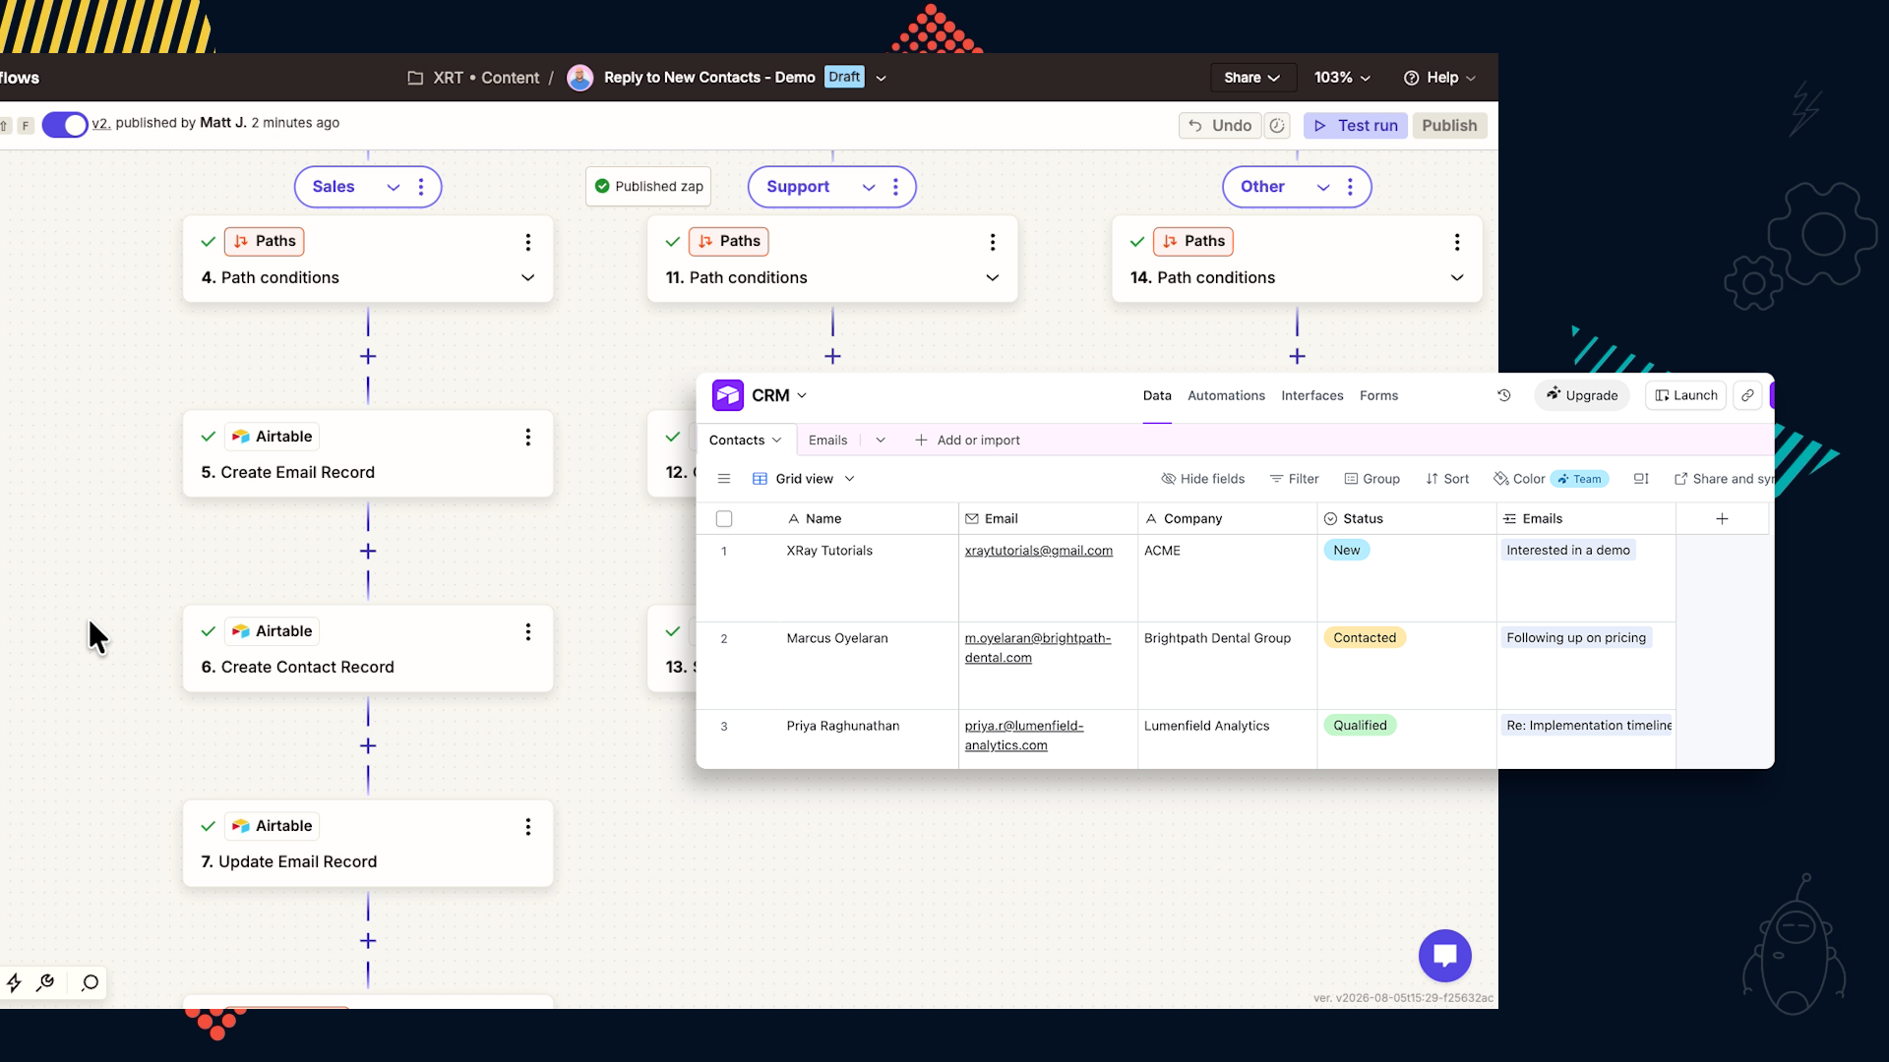1889x1062 pixels.
Task: Open the CRM views sidebar hamburger icon
Action: (724, 479)
